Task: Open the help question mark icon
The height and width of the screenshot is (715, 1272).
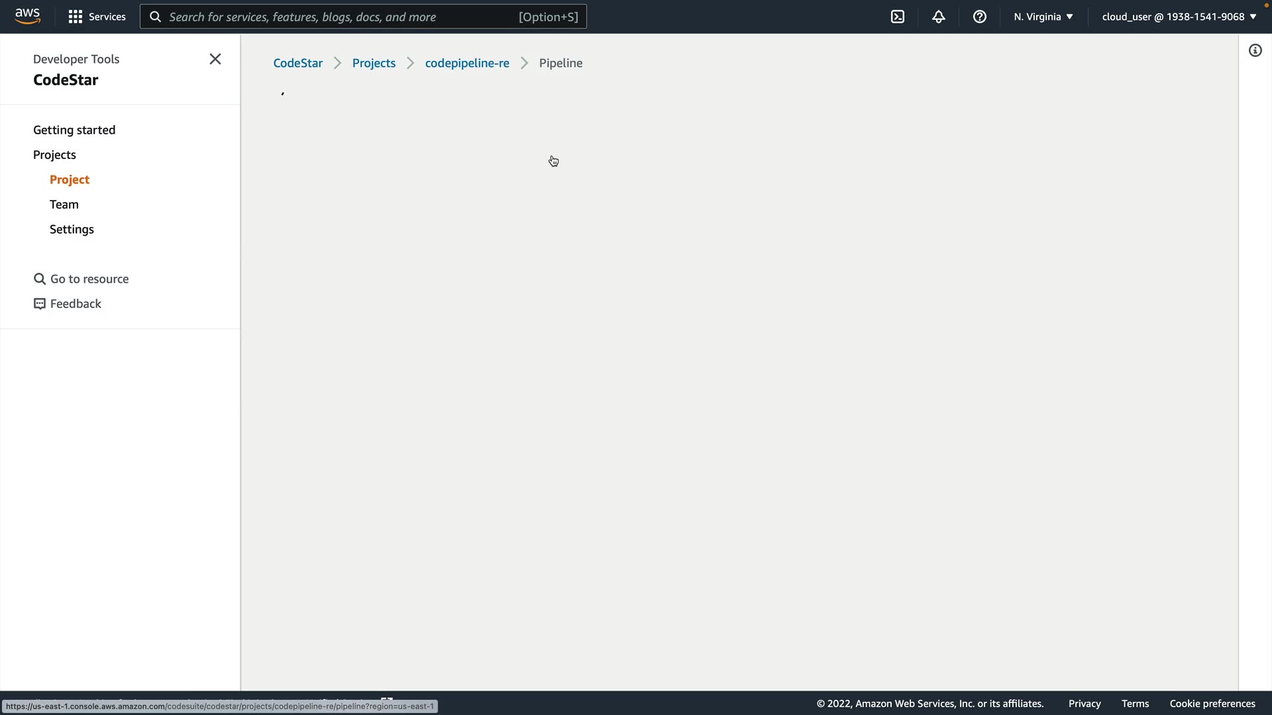Action: (980, 17)
